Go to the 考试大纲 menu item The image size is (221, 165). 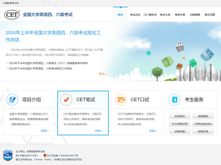pos(165,15)
